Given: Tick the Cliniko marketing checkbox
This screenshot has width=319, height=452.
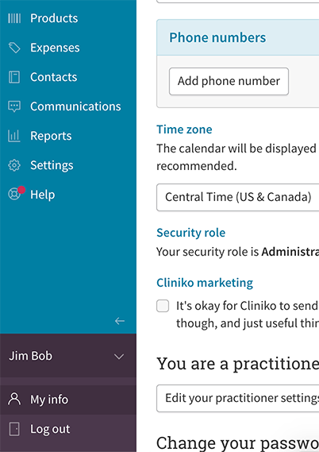Looking at the screenshot, I should 163,306.
